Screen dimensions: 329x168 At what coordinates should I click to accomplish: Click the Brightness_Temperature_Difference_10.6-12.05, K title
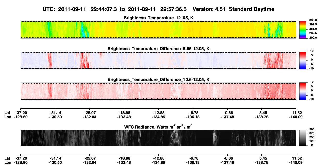tap(158, 80)
